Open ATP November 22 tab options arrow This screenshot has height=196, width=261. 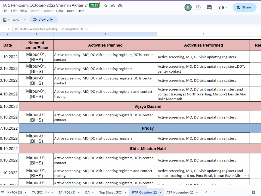[197, 193]
